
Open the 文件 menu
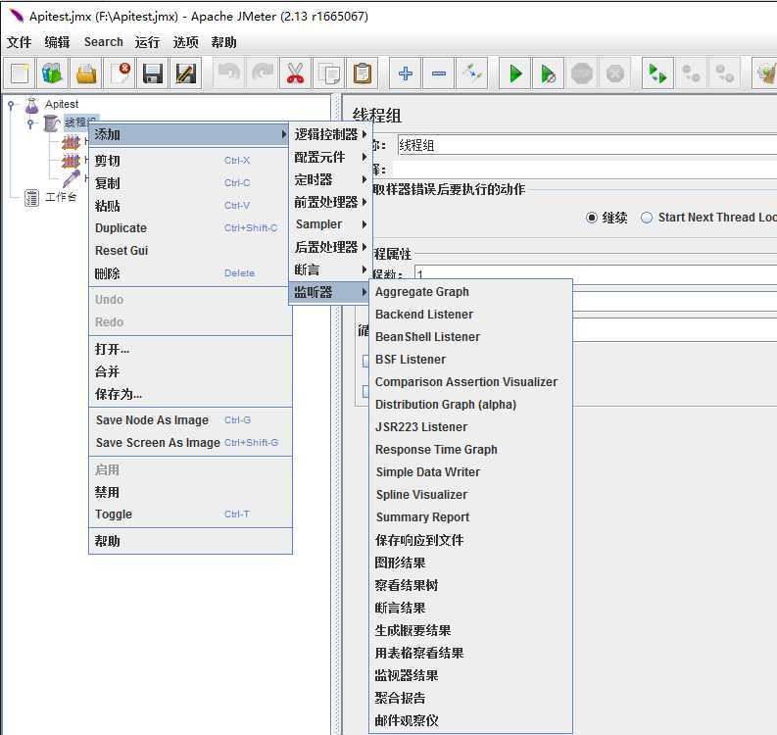[x=19, y=42]
